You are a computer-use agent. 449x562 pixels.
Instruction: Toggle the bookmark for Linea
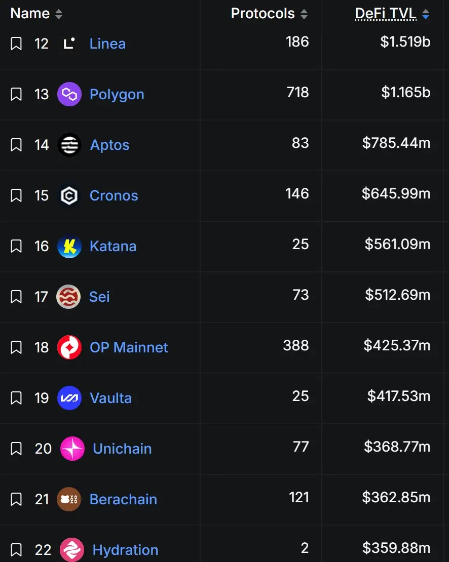[x=16, y=44]
